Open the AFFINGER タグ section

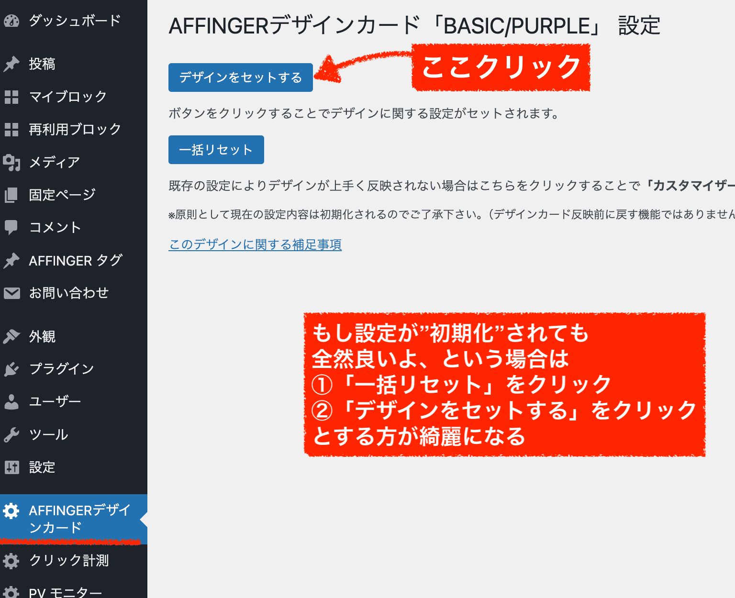[74, 261]
